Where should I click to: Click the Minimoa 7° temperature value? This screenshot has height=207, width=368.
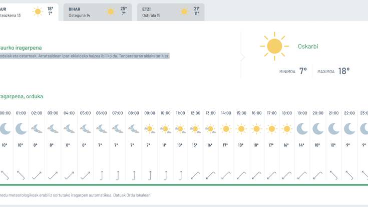303,71
